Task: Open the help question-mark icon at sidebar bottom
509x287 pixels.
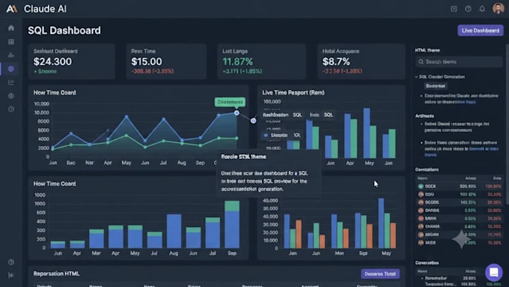Action: coord(11,262)
